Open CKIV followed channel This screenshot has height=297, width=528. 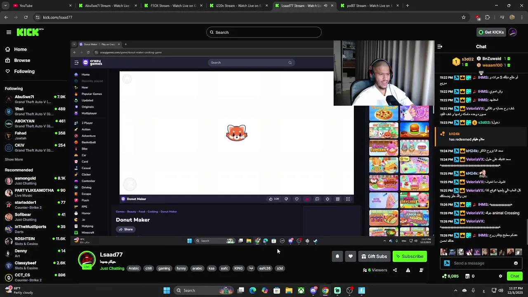(35, 148)
